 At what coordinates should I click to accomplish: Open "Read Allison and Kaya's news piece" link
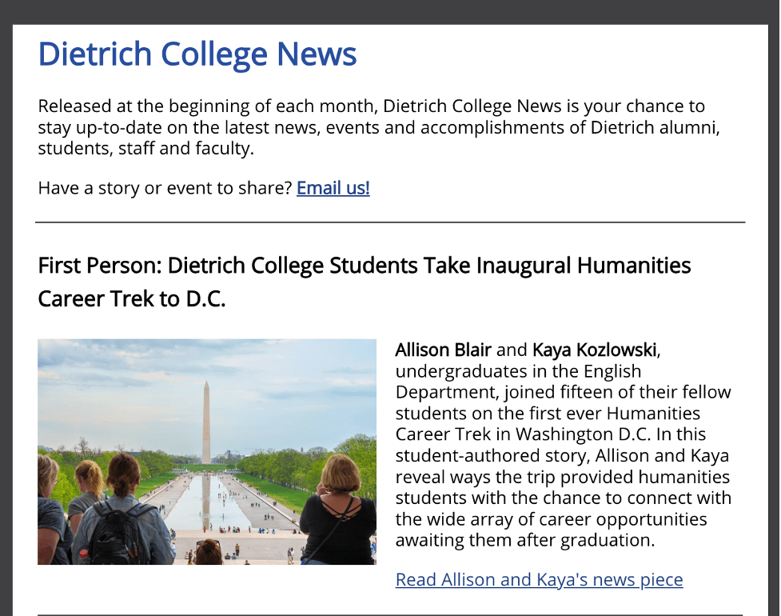(539, 580)
